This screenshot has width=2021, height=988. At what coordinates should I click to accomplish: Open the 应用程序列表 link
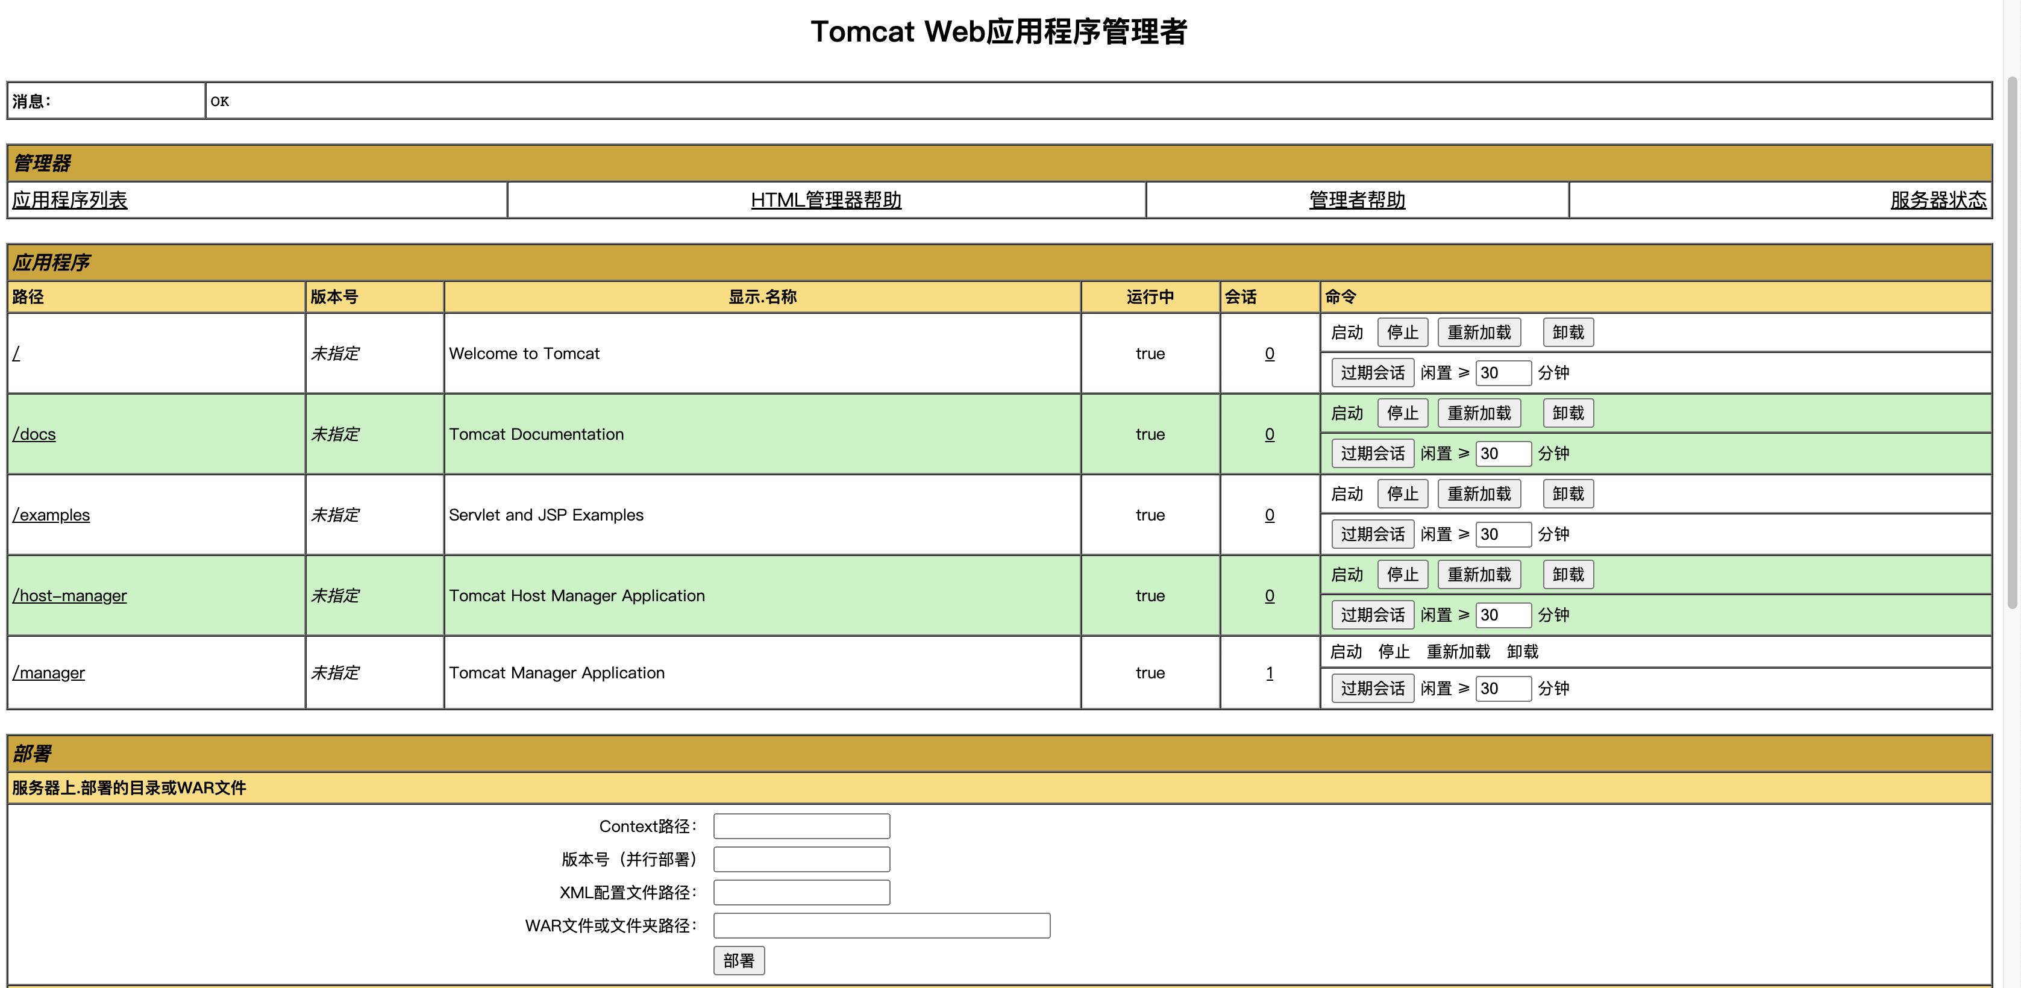pyautogui.click(x=70, y=200)
